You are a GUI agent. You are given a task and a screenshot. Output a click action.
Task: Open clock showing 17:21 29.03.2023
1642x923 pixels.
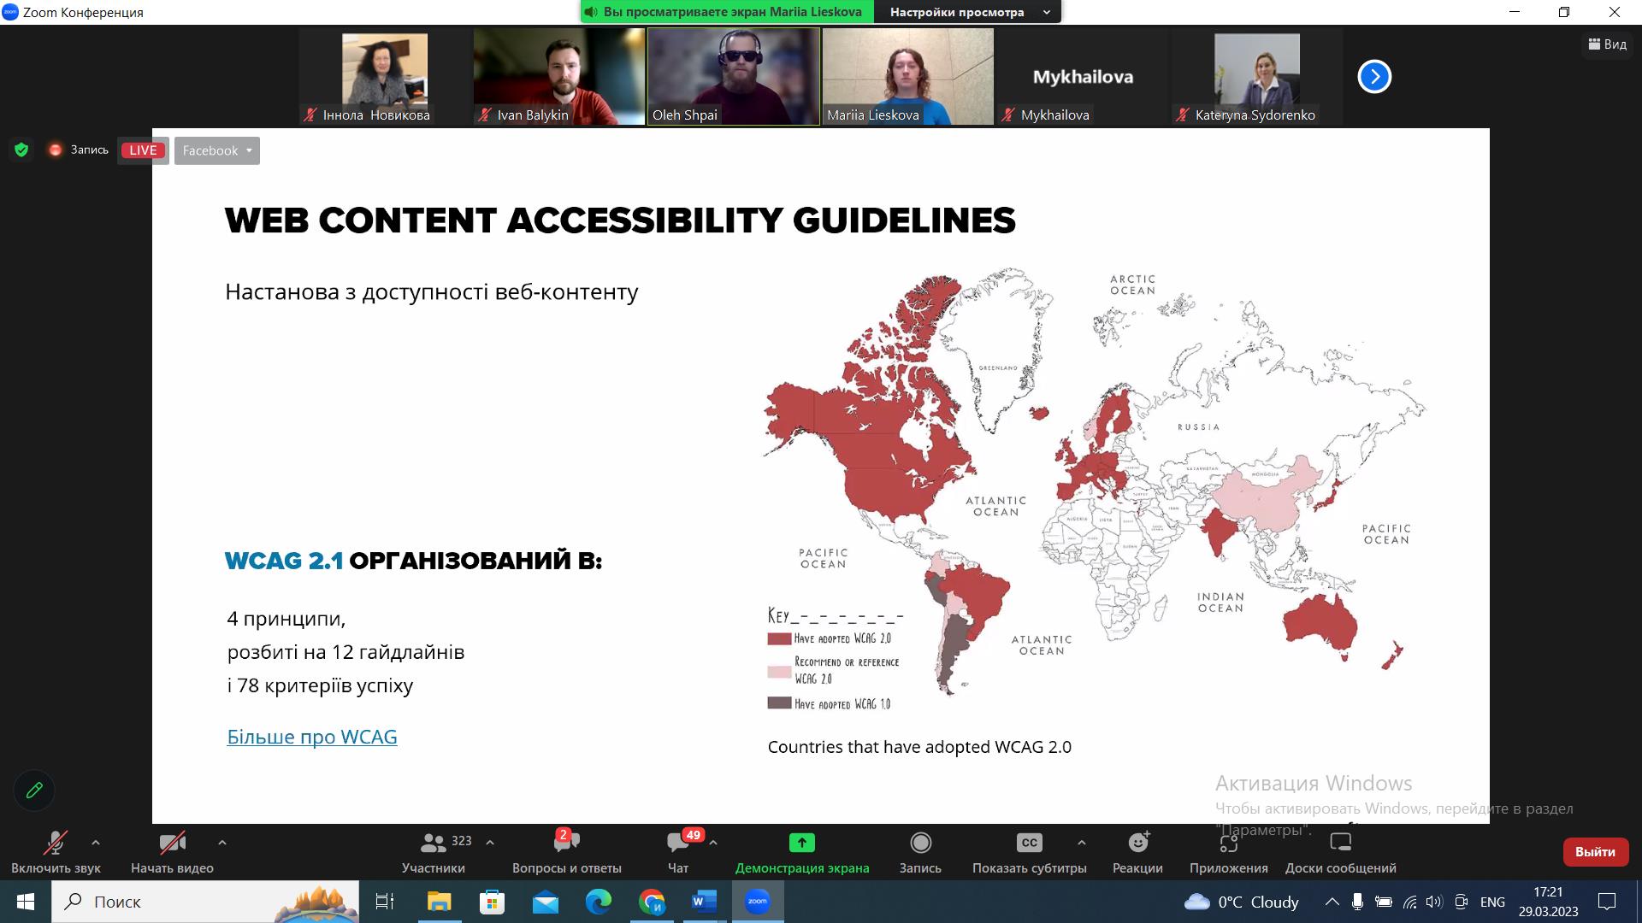[1548, 902]
